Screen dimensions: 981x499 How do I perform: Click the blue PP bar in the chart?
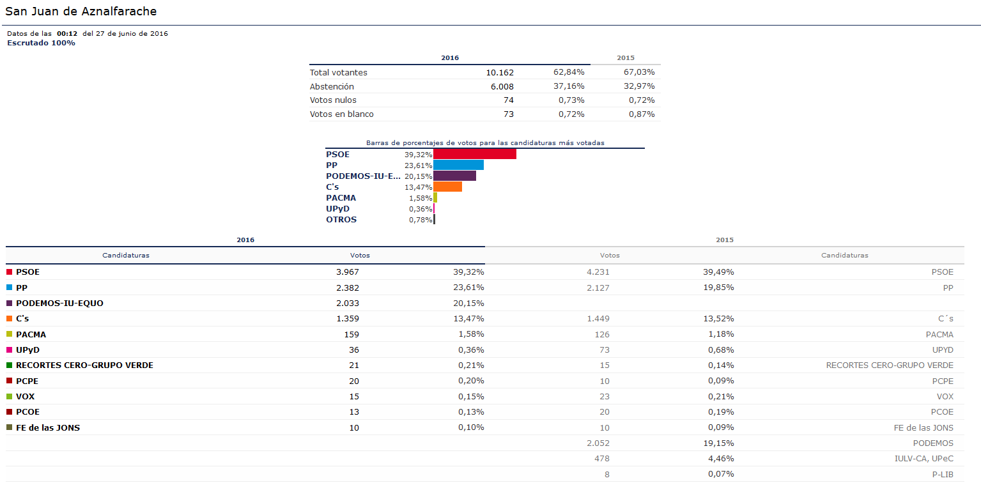[x=458, y=165]
